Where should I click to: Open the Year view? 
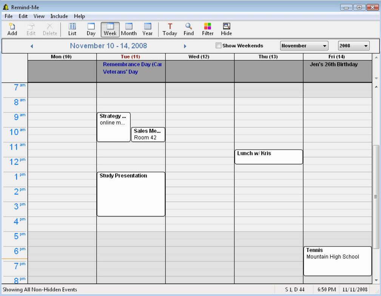pos(148,29)
